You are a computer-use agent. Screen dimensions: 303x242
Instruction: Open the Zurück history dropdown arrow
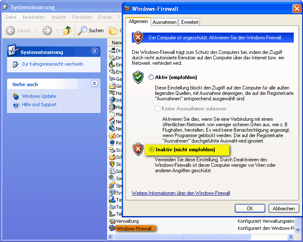(36, 31)
